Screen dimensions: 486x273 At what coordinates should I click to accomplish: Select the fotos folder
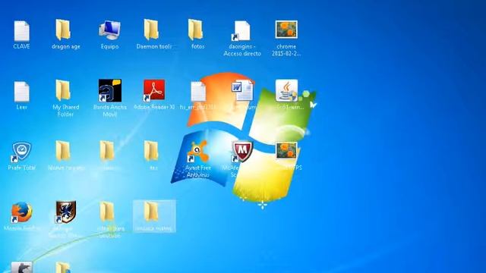point(195,30)
